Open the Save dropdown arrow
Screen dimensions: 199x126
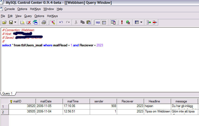click(x=15, y=22)
